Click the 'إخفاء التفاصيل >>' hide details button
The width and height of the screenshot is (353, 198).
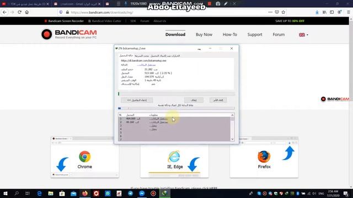pyautogui.click(x=137, y=100)
